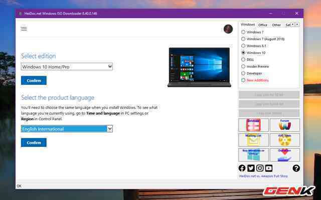This screenshot has height=200, width=321.
Task: Select the Insider Preview radio button
Action: (243, 67)
